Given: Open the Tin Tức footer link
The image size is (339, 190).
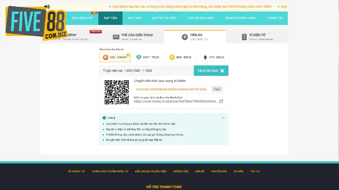Looking at the screenshot, I should [x=255, y=171].
